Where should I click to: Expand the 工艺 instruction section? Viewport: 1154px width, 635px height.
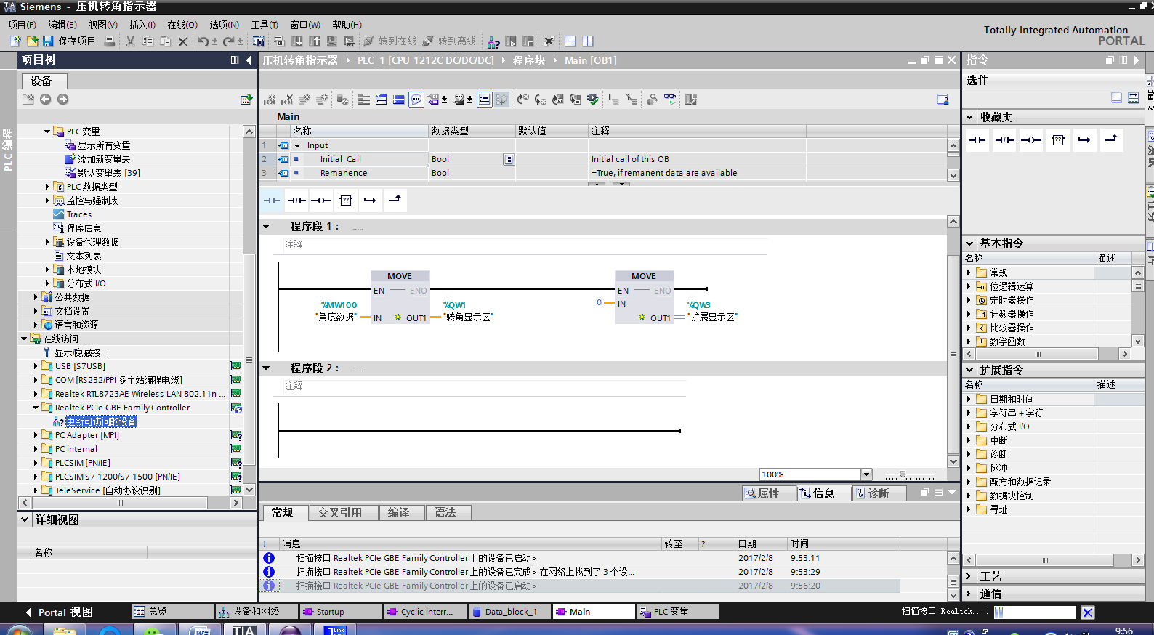tap(969, 576)
